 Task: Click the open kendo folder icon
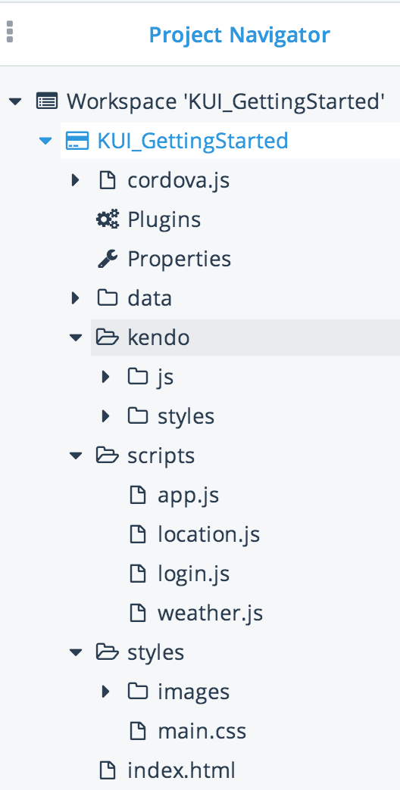click(107, 337)
